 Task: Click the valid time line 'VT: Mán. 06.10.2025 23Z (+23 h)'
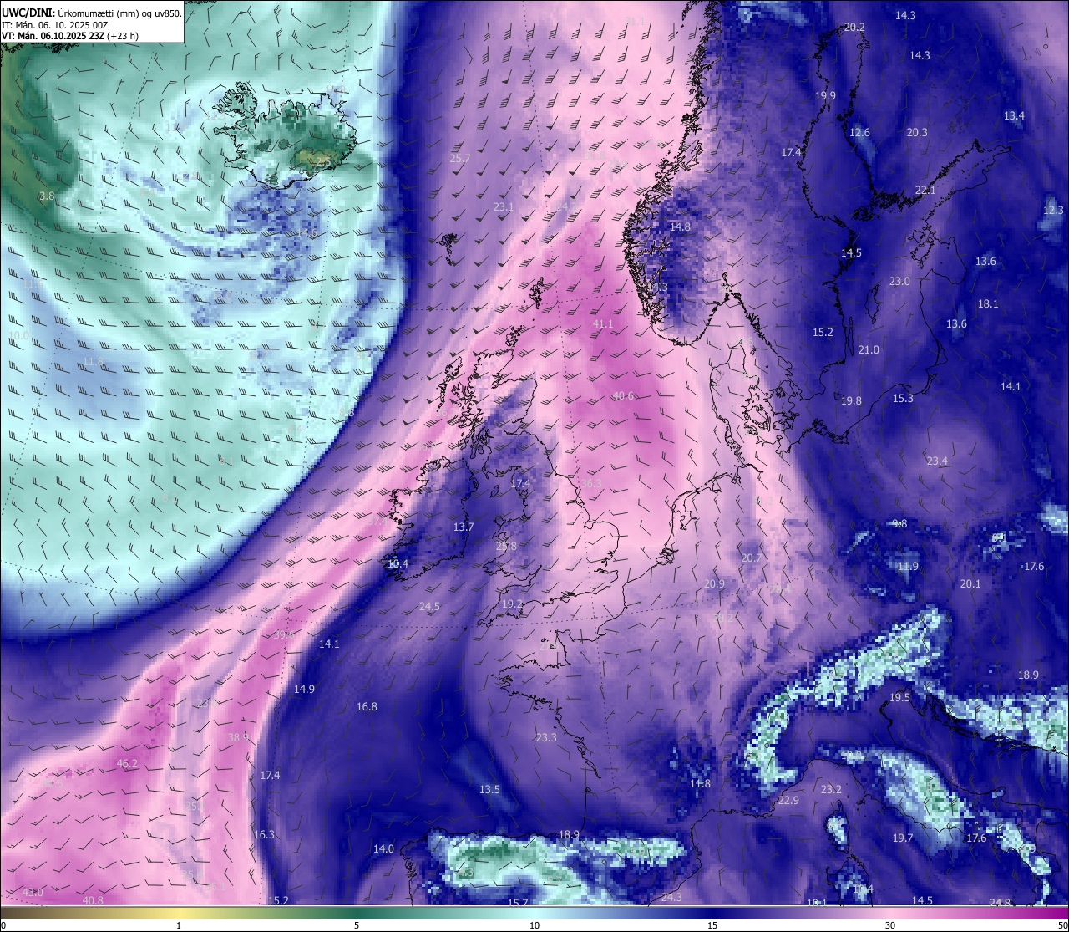70,36
